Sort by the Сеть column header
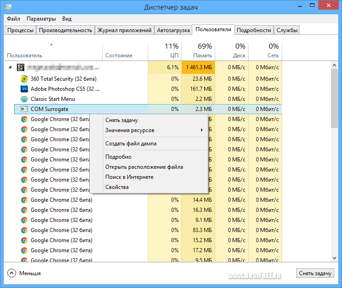Image resolution: width=342 pixels, height=288 pixels. coord(265,51)
